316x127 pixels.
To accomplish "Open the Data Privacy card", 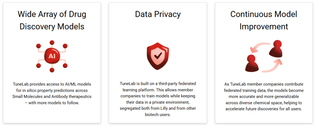I will pos(158,63).
